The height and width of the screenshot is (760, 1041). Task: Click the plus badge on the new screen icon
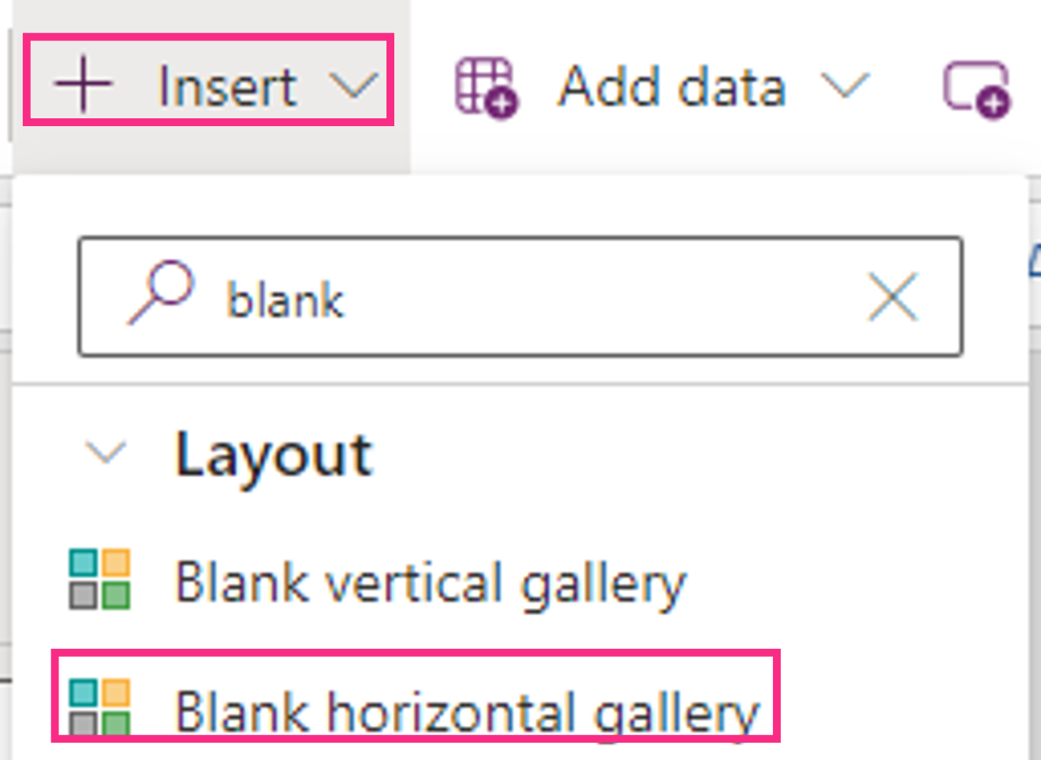coord(994,102)
